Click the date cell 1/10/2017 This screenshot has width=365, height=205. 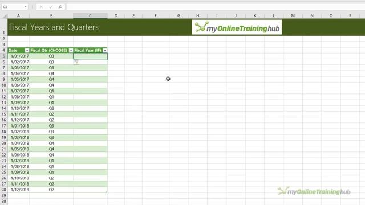(19, 108)
